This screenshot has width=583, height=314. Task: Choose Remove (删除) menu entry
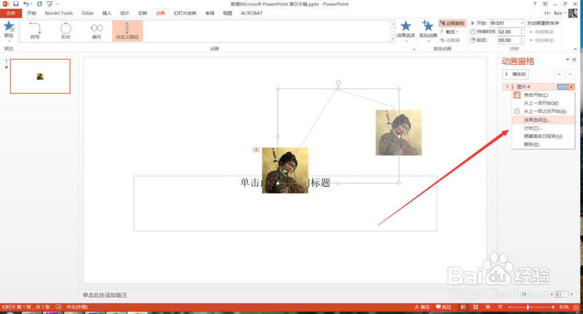[543, 144]
